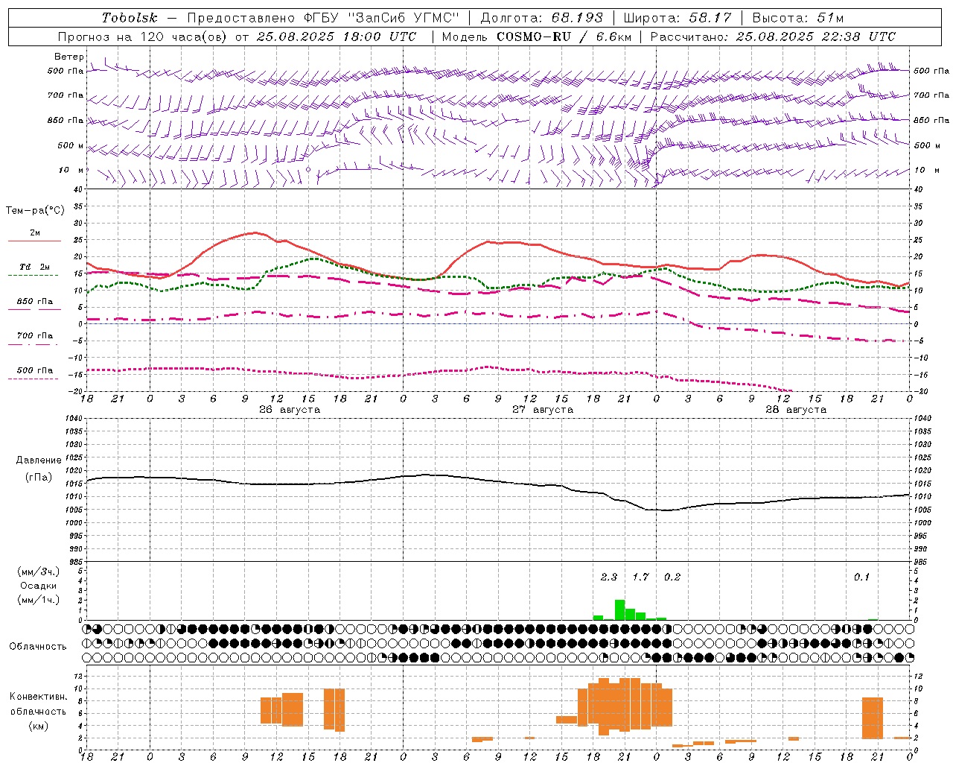Click the Tobolsk station title
Screen dimensions: 953x763
[x=130, y=18]
